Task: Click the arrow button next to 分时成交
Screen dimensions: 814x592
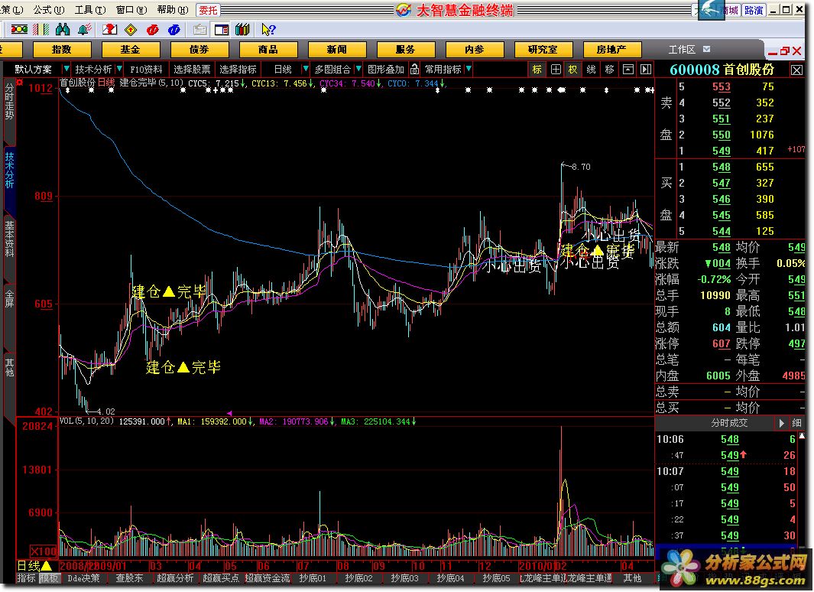Action: point(781,423)
